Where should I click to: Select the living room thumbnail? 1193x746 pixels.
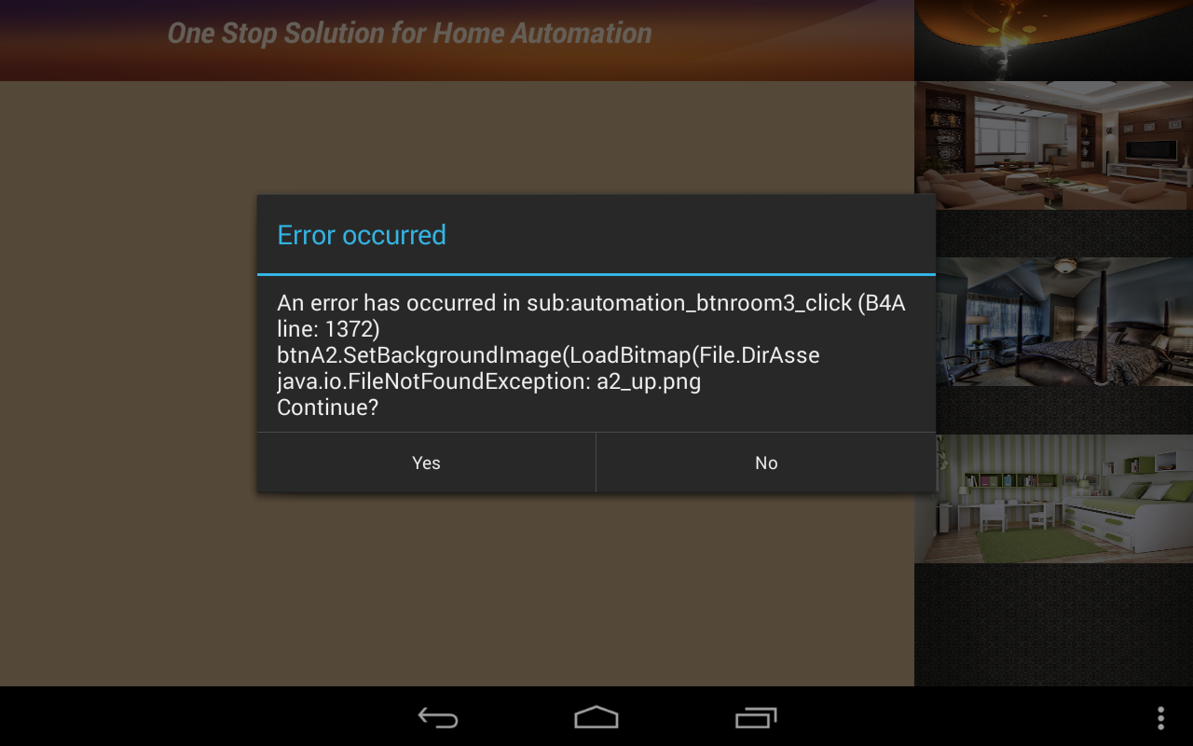pos(1053,145)
